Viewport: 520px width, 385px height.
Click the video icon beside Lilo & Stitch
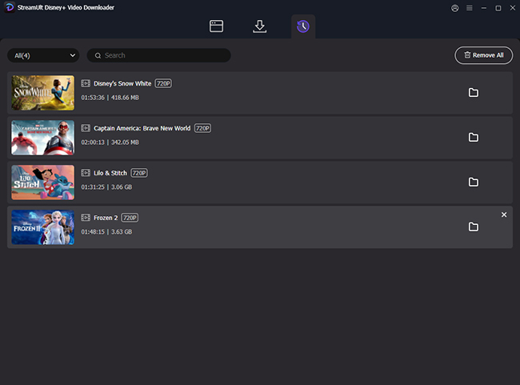click(x=86, y=173)
